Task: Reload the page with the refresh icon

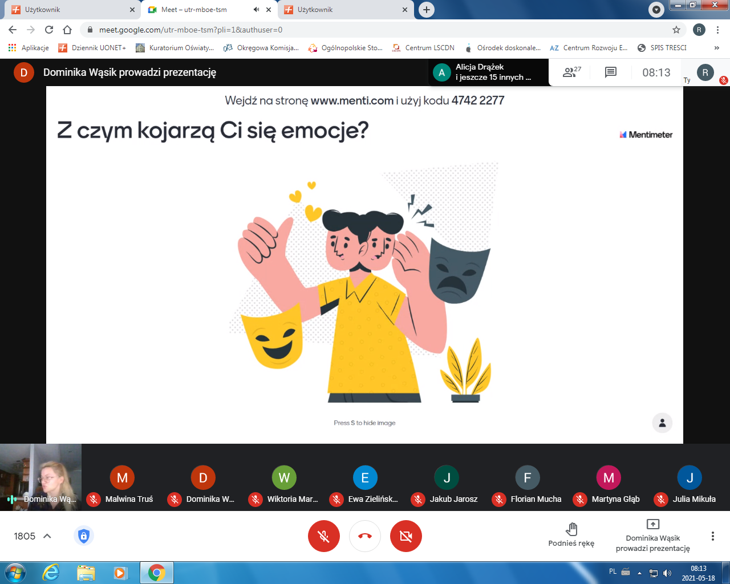Action: (49, 30)
